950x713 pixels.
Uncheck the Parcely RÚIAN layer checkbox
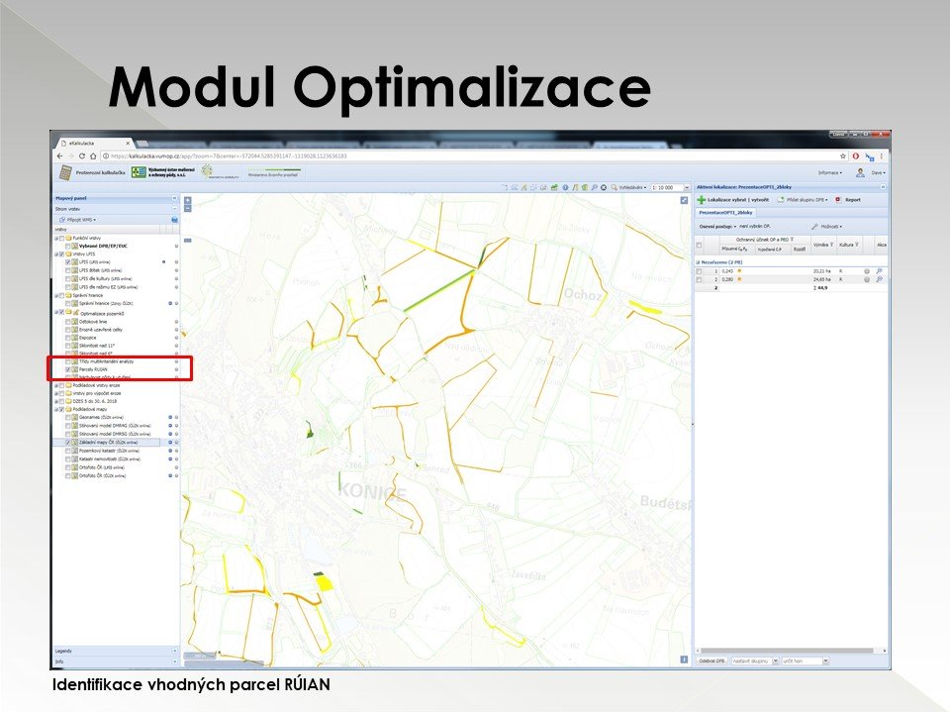[67, 369]
